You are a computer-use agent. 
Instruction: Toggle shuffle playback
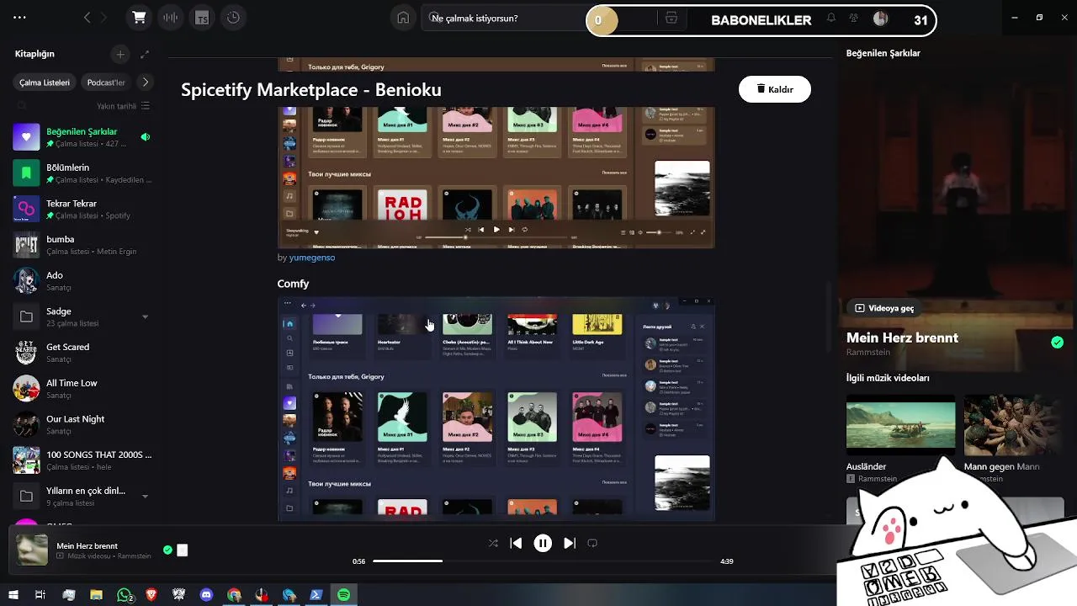coord(493,544)
